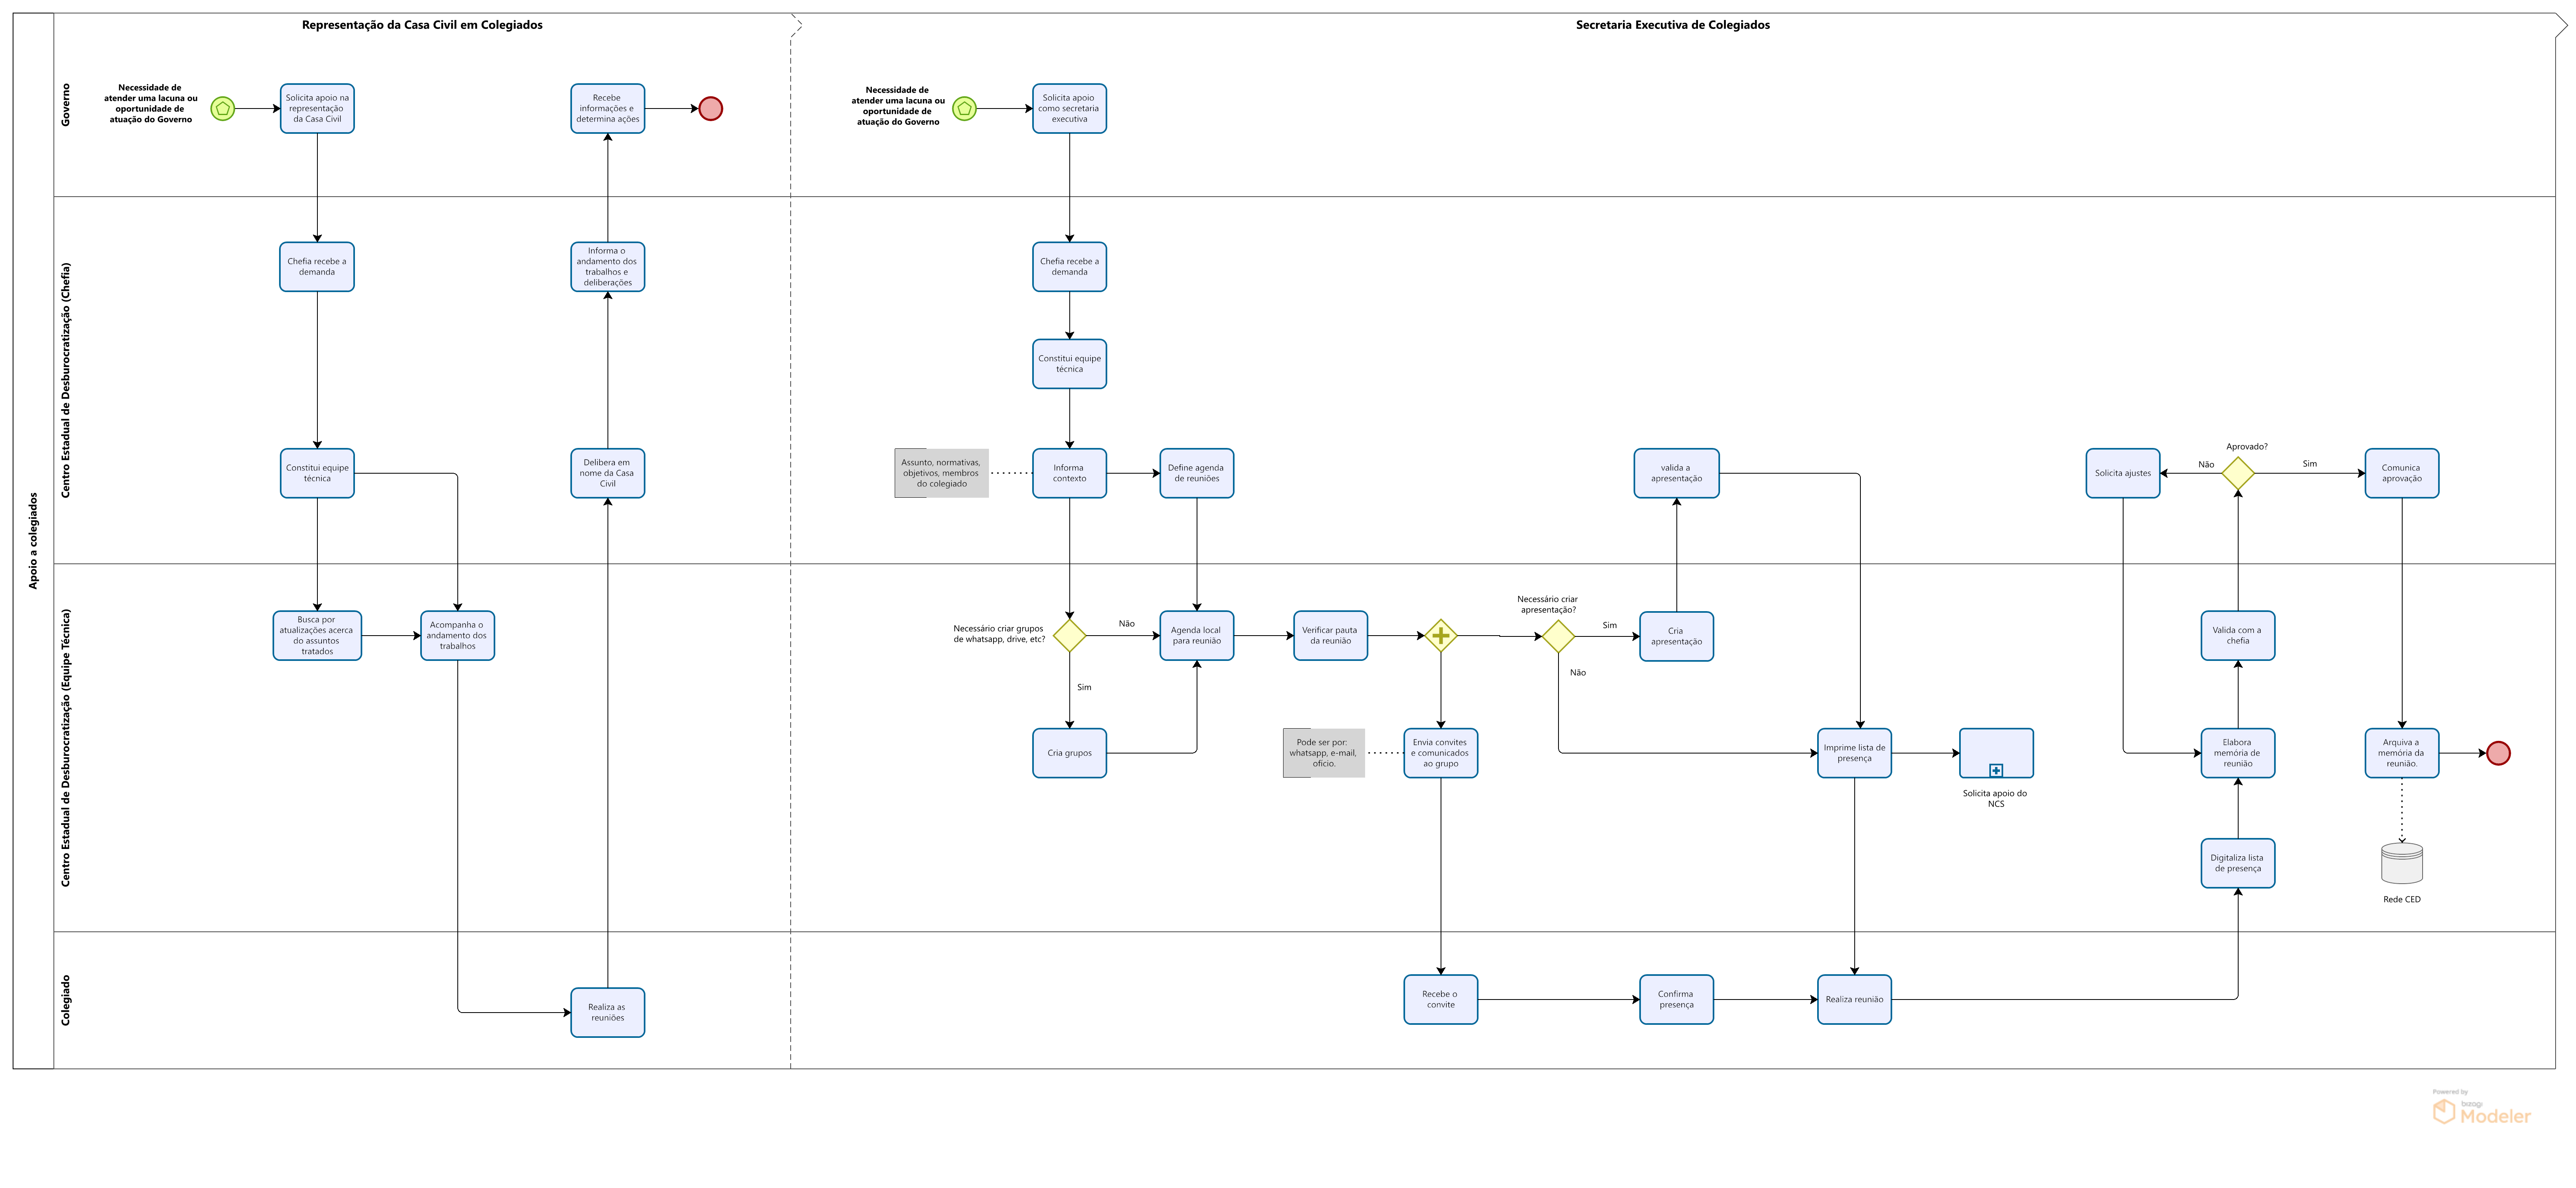The image size is (2576, 1188).
Task: Select the 'Recebe informações e determina ações' task
Action: [608, 108]
